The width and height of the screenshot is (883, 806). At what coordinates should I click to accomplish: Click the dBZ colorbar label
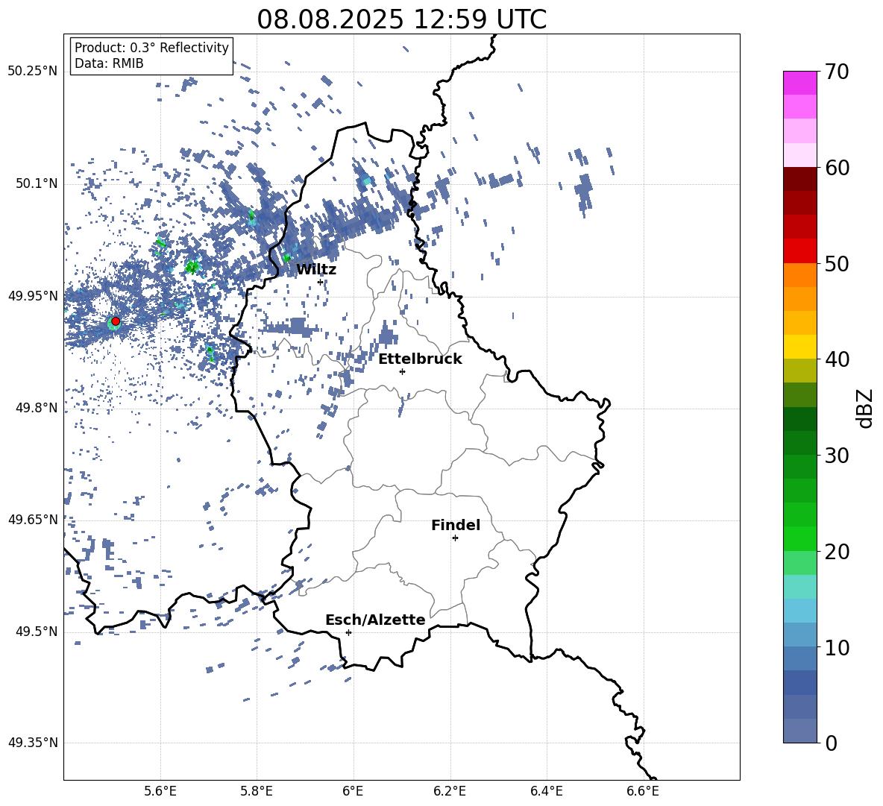click(x=866, y=408)
